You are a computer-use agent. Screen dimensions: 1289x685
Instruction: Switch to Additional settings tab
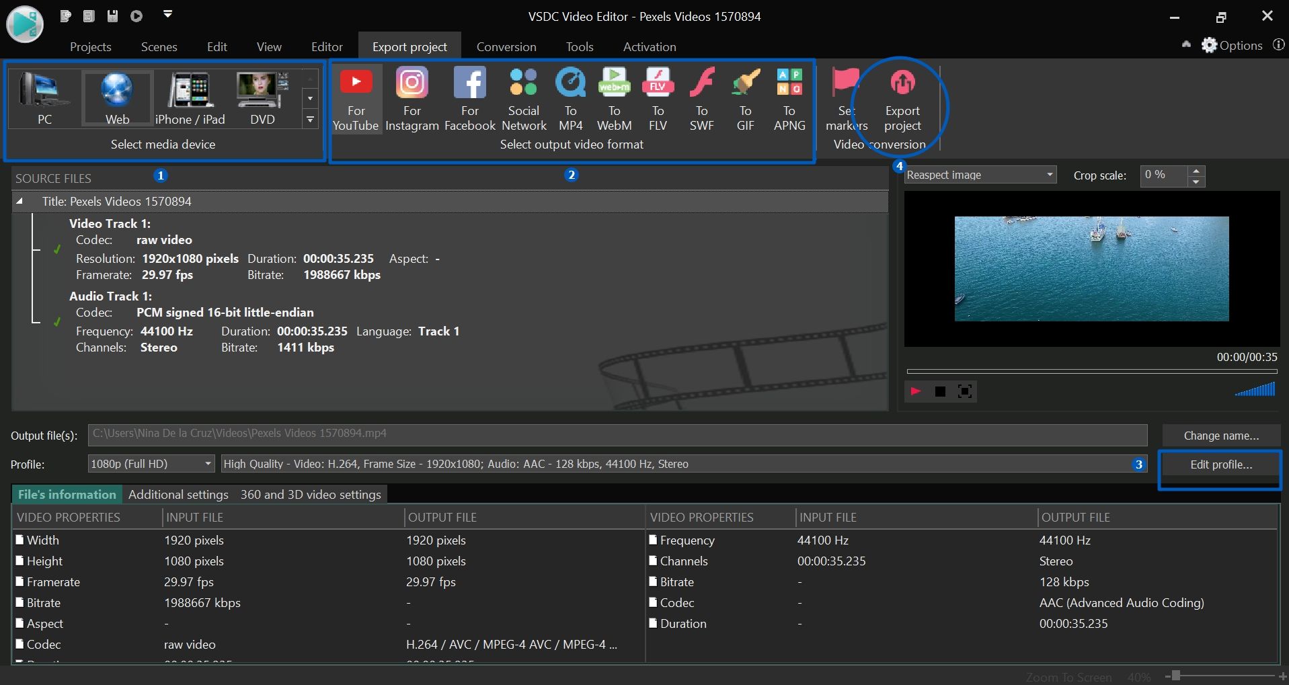click(178, 495)
